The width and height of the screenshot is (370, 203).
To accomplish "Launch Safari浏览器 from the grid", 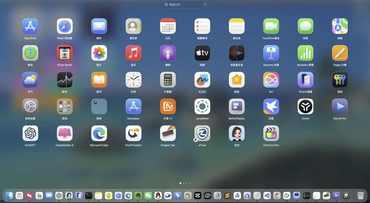I will (x=65, y=26).
